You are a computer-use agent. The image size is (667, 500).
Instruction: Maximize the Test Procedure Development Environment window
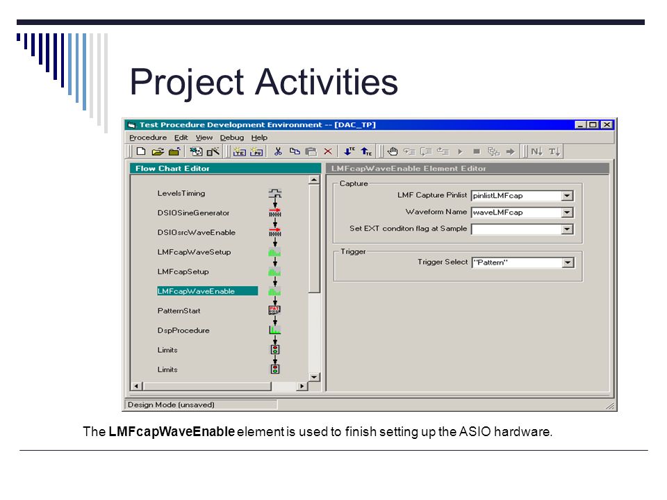point(593,124)
